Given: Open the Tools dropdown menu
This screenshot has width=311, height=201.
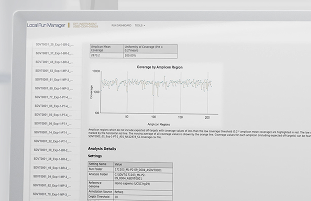Looking at the screenshot, I should coord(139,25).
